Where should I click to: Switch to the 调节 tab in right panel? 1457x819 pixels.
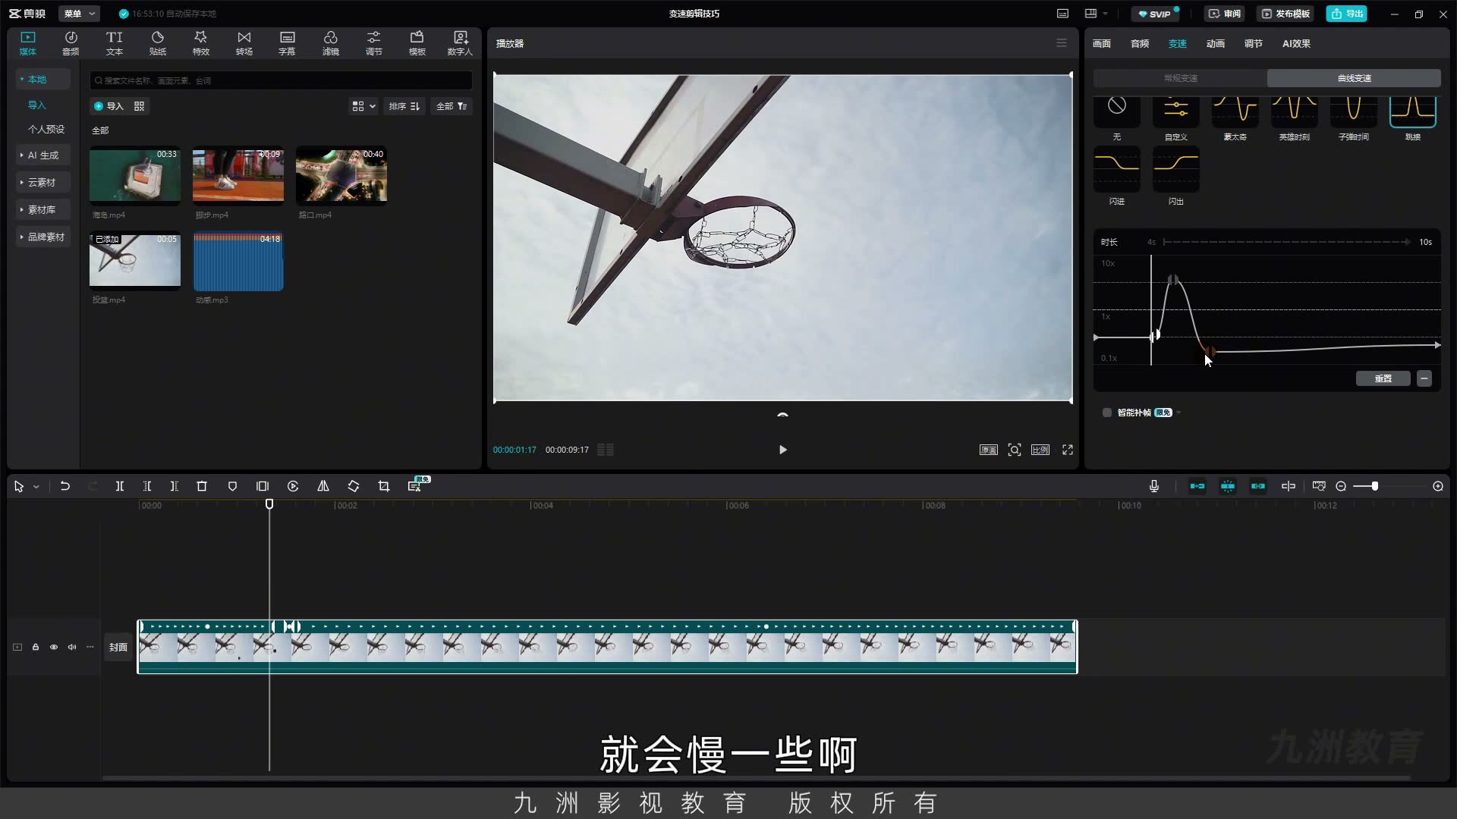pyautogui.click(x=1254, y=44)
